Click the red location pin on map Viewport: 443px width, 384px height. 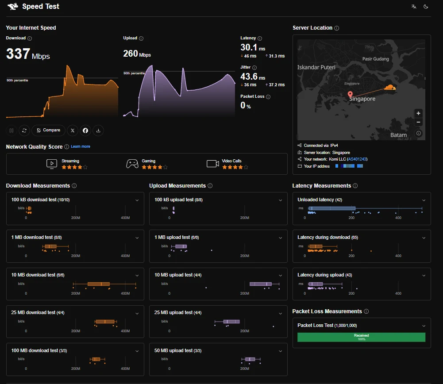350,94
